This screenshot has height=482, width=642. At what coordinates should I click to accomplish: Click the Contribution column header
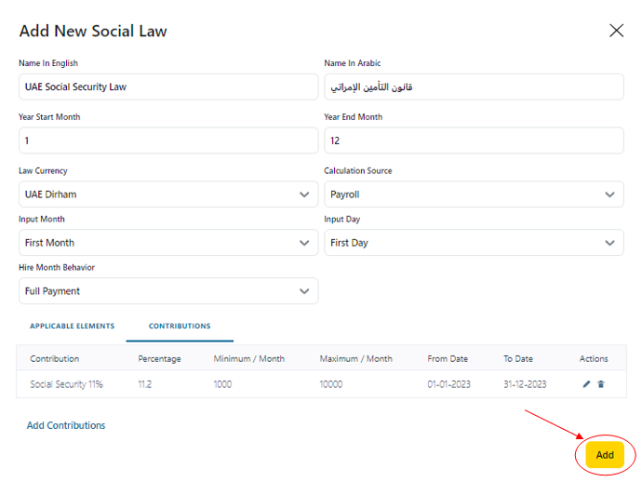(55, 359)
